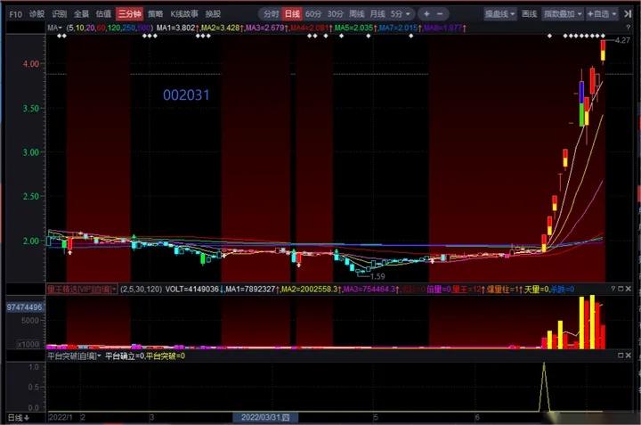641x425 pixels.
Task: Open the 指数叠加 overlay dropdown
Action: [563, 14]
